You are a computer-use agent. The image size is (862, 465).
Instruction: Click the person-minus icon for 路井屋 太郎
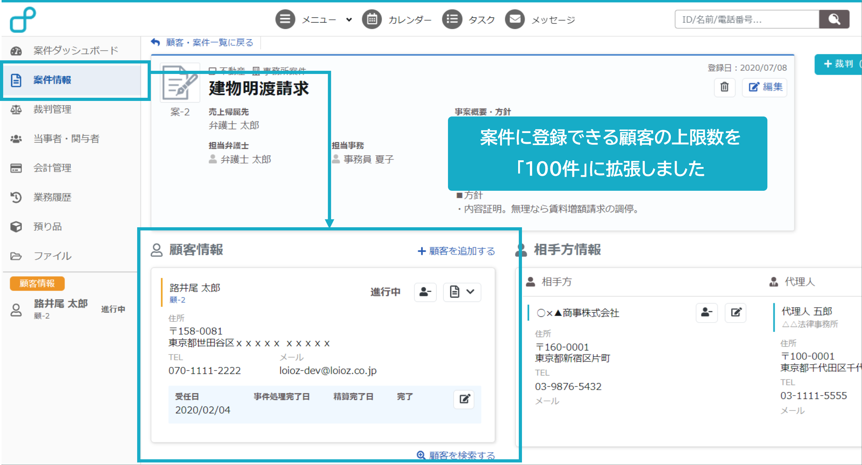(x=425, y=292)
